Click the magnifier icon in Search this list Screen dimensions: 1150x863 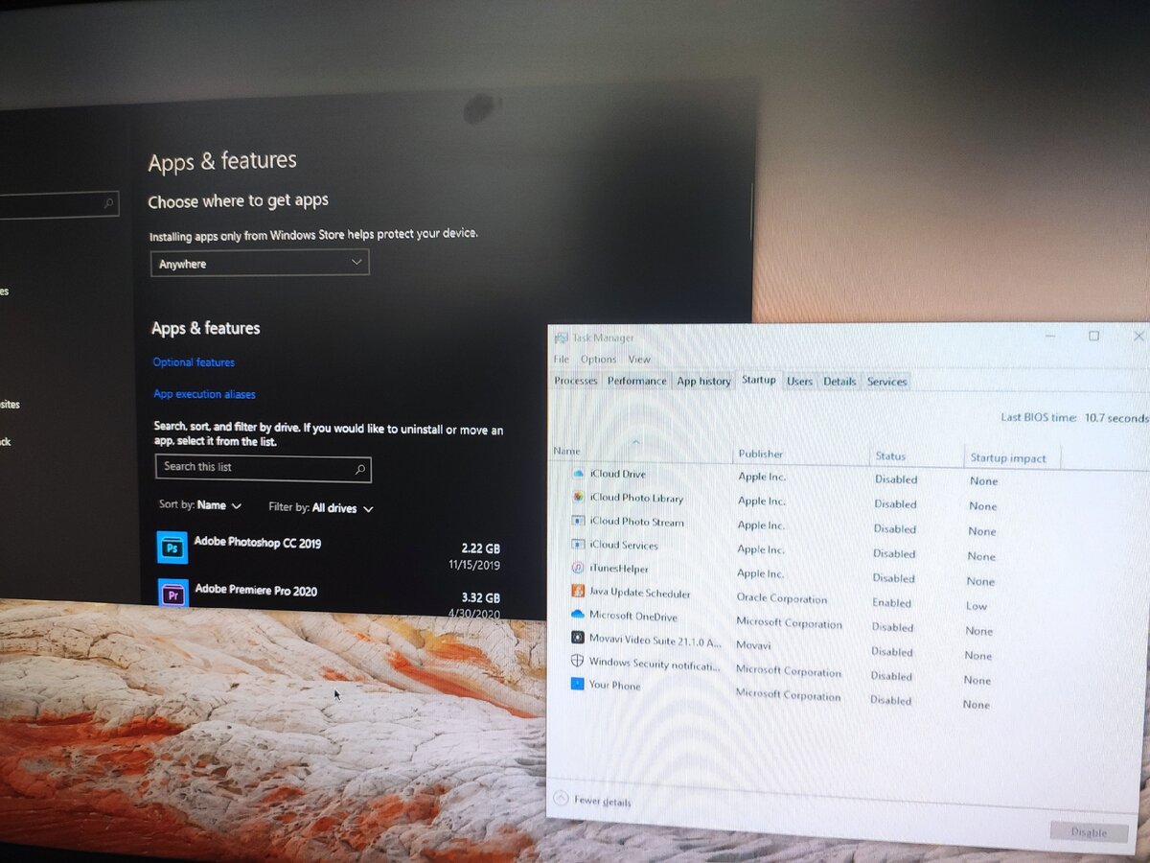[x=360, y=470]
